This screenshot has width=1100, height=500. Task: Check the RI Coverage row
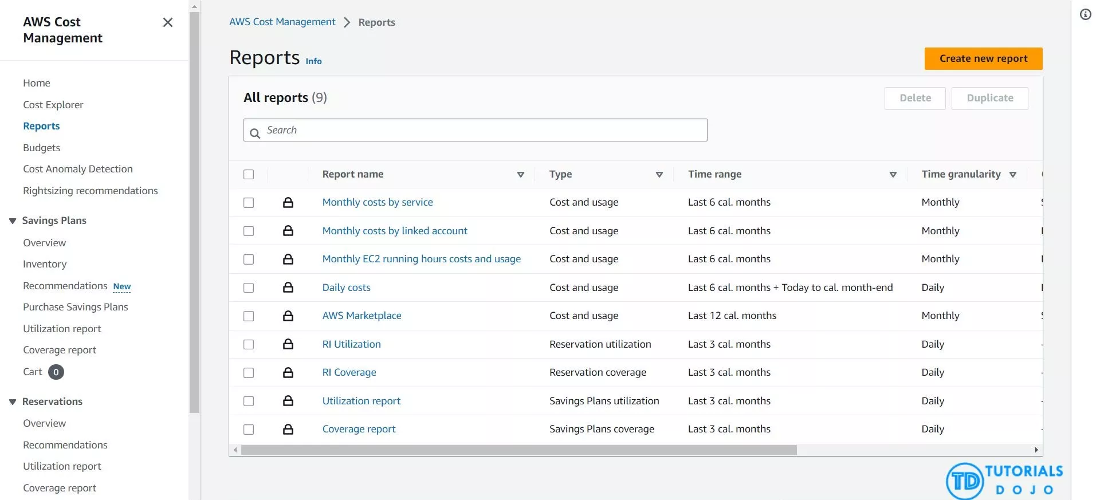249,373
